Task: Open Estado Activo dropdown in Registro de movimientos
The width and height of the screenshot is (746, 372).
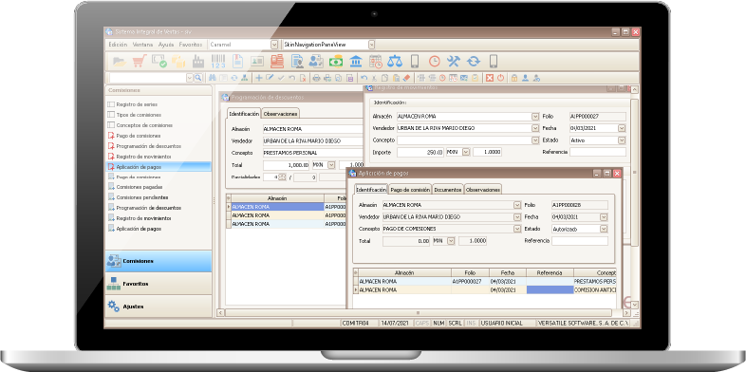Action: pos(622,140)
